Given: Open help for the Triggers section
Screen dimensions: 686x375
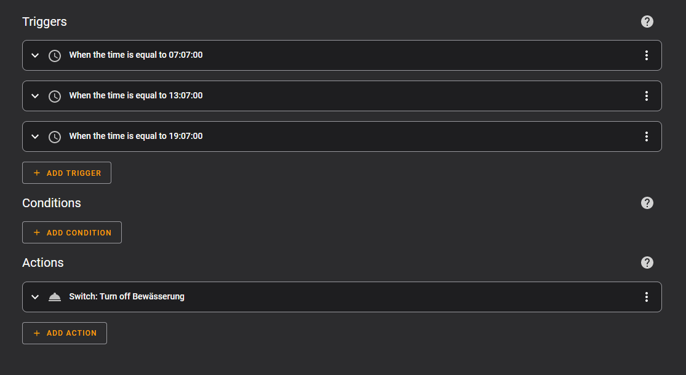Looking at the screenshot, I should point(647,22).
